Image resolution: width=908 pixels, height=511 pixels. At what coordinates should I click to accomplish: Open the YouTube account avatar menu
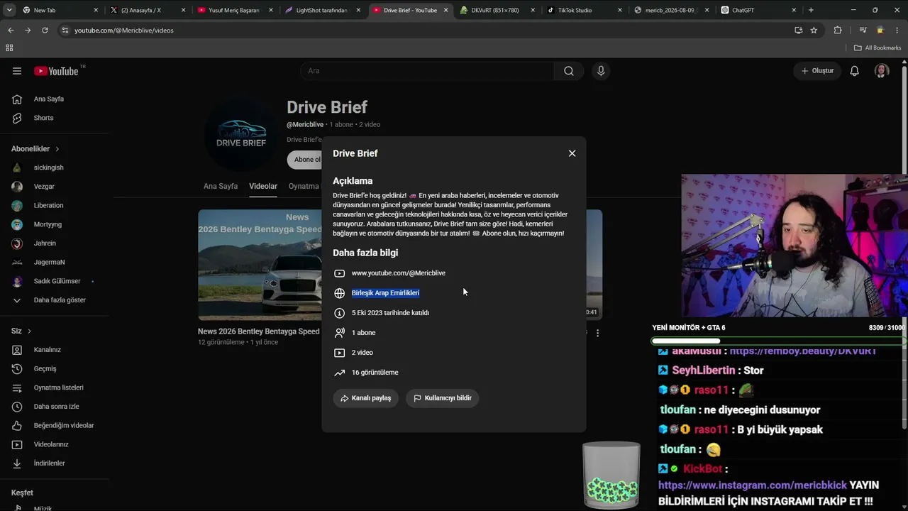pos(882,71)
